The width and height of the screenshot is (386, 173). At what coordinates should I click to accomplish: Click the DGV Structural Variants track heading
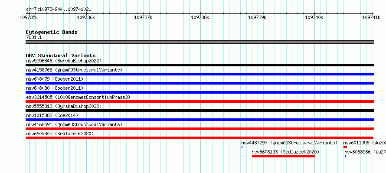pos(61,55)
